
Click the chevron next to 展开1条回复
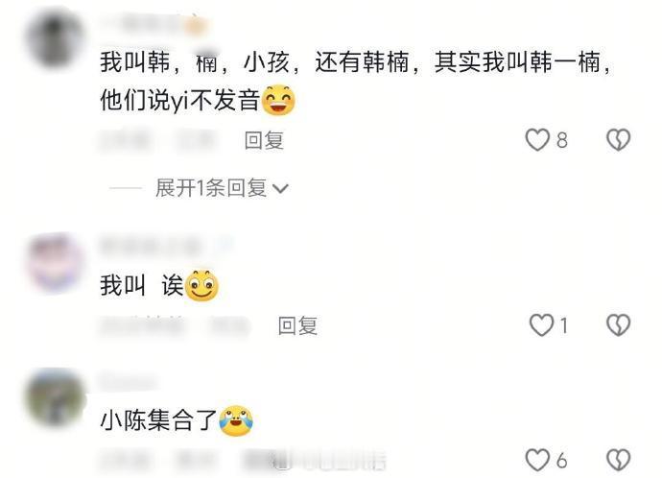click(280, 189)
